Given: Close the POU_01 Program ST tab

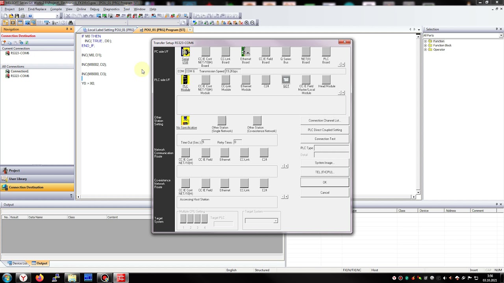Looking at the screenshot, I should pos(190,30).
